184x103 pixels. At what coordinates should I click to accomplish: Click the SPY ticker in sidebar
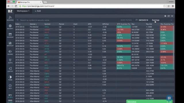[x=10, y=96]
